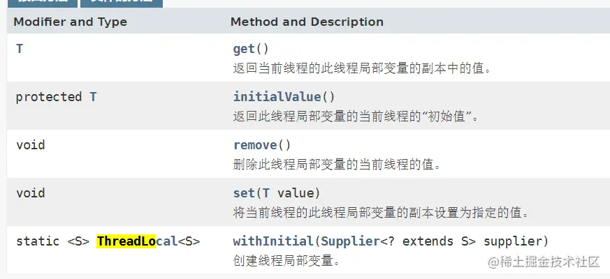This screenshot has height=279, width=610.
Task: Click the remove() method link
Action: (256, 145)
